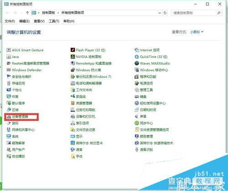
Task: Open the 声音 speaker icon
Action: coord(137,116)
